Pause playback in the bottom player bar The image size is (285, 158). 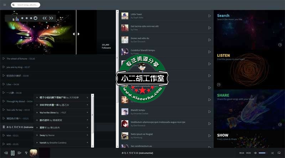point(13,153)
